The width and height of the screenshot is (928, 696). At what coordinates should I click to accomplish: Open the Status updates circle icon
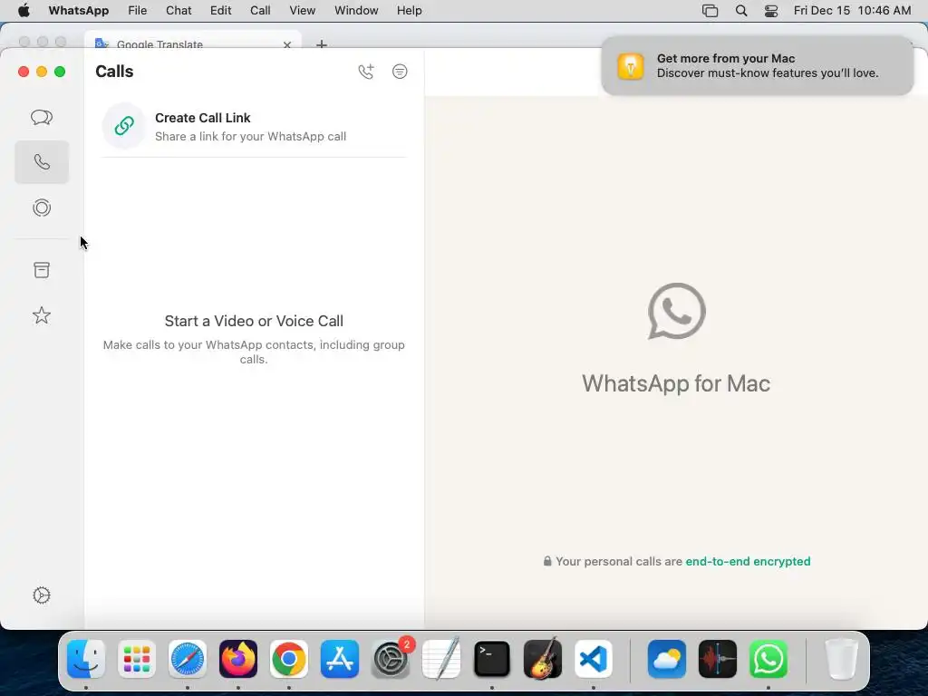point(42,208)
